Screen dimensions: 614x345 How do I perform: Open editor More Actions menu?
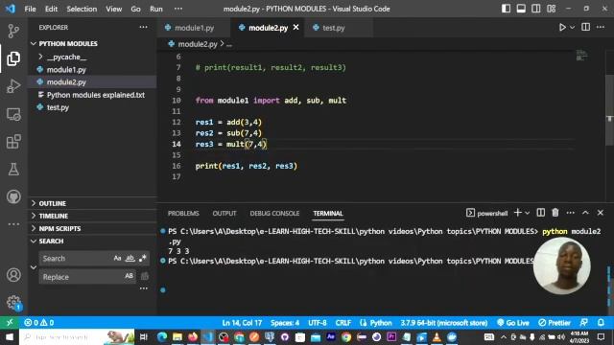(601, 27)
